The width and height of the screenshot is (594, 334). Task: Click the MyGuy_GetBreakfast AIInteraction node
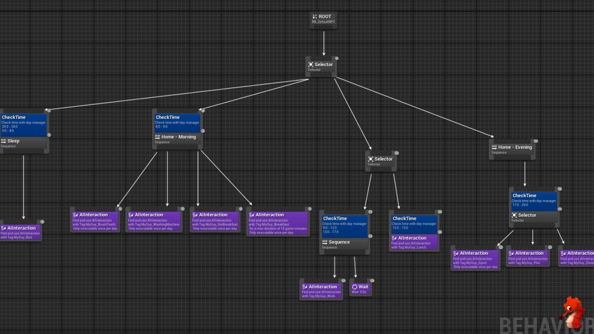(x=215, y=222)
